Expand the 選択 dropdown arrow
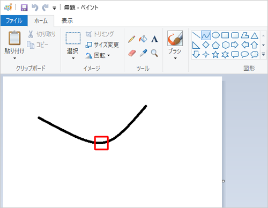 [73, 58]
